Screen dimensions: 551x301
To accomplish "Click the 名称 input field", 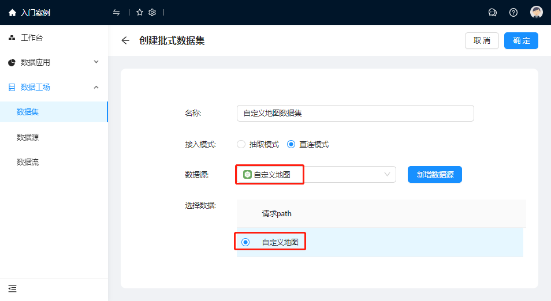I will pos(355,113).
